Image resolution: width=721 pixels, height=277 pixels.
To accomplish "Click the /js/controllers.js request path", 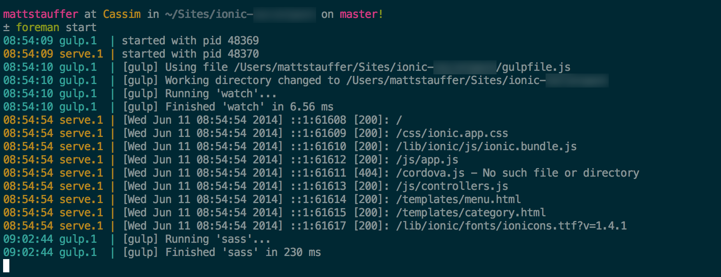I will [x=452, y=186].
